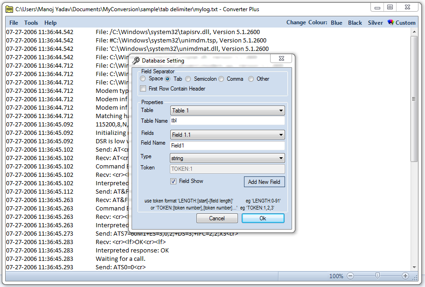Click the Converter Plus title bar icon

coord(8,9)
